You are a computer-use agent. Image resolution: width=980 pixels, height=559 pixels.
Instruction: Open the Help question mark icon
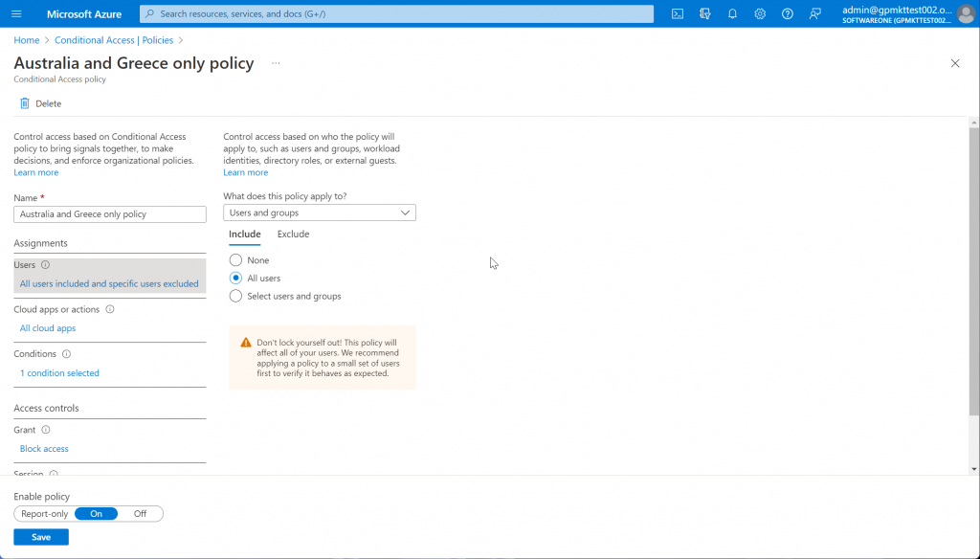788,13
